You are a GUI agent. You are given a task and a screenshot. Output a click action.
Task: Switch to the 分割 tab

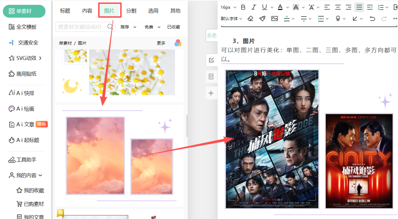(131, 11)
